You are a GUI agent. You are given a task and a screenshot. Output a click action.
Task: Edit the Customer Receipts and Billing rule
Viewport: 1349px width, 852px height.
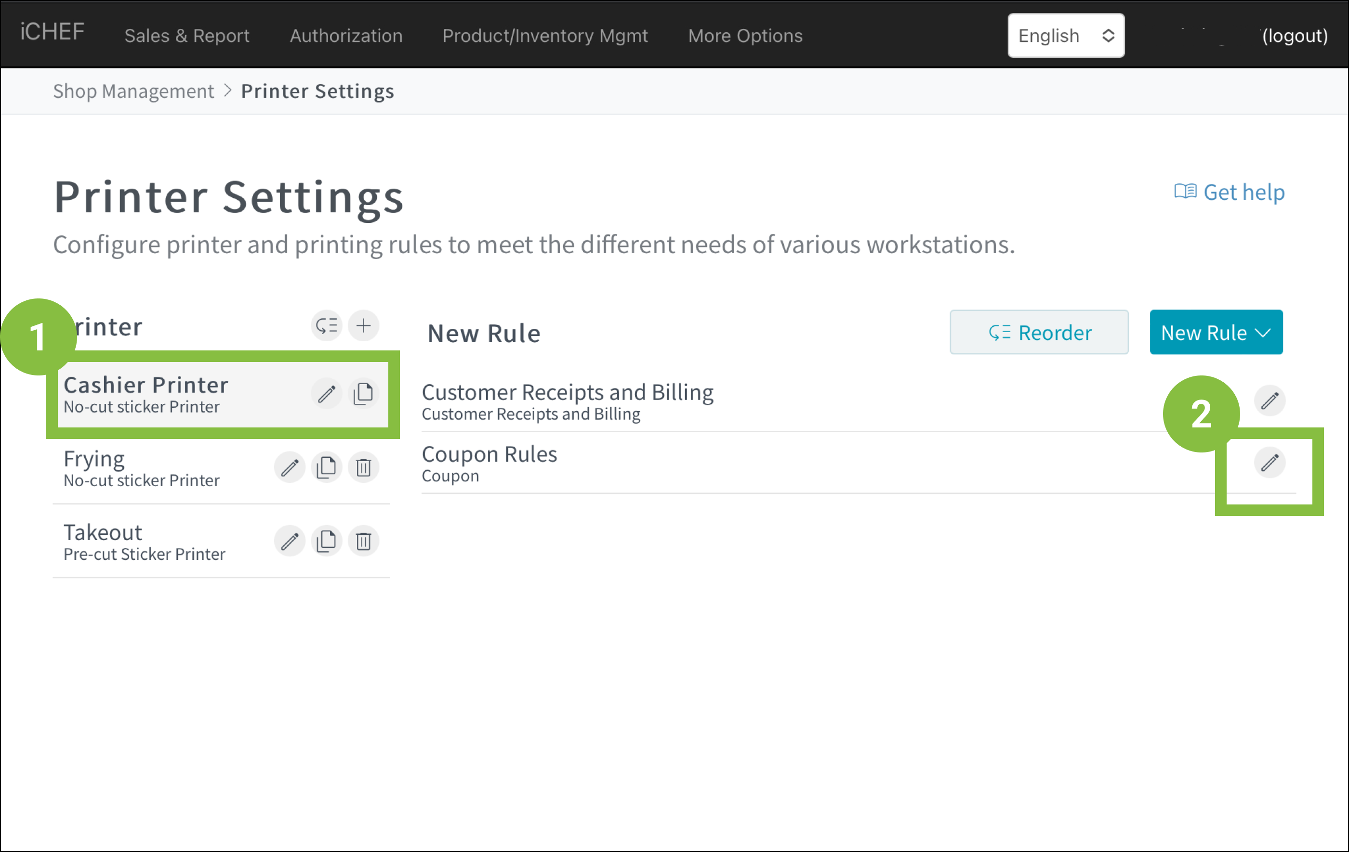[x=1270, y=400]
